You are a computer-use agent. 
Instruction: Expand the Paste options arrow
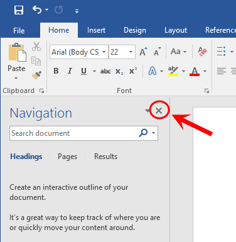click(x=16, y=78)
